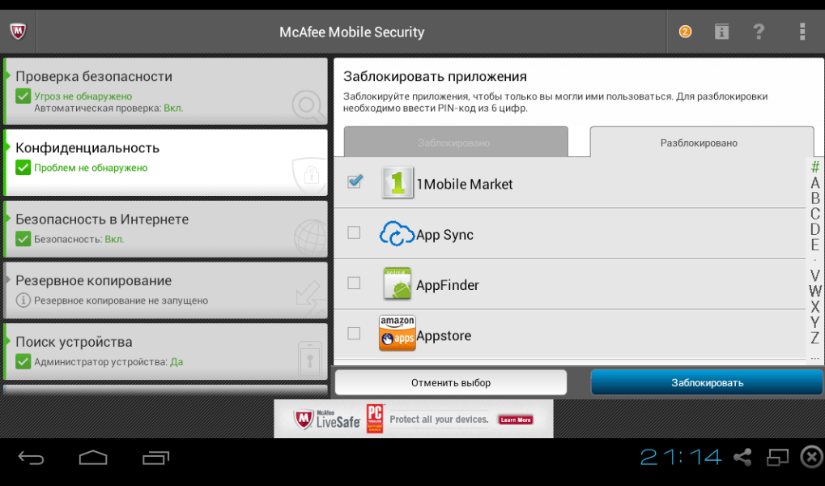Tap the 1Mobile Market app icon

coord(398,184)
